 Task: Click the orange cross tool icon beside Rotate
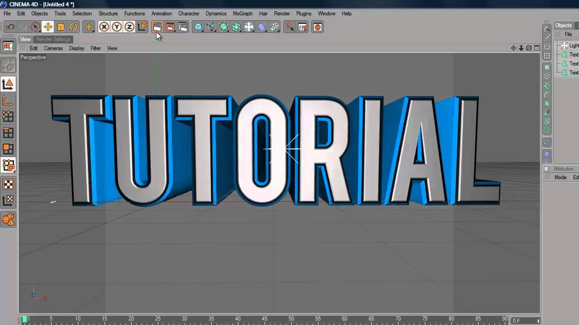pyautogui.click(x=89, y=27)
